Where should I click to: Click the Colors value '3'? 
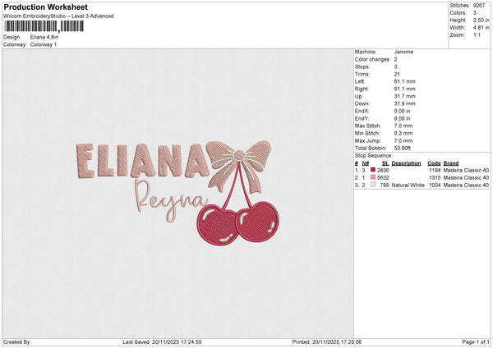tap(475, 13)
